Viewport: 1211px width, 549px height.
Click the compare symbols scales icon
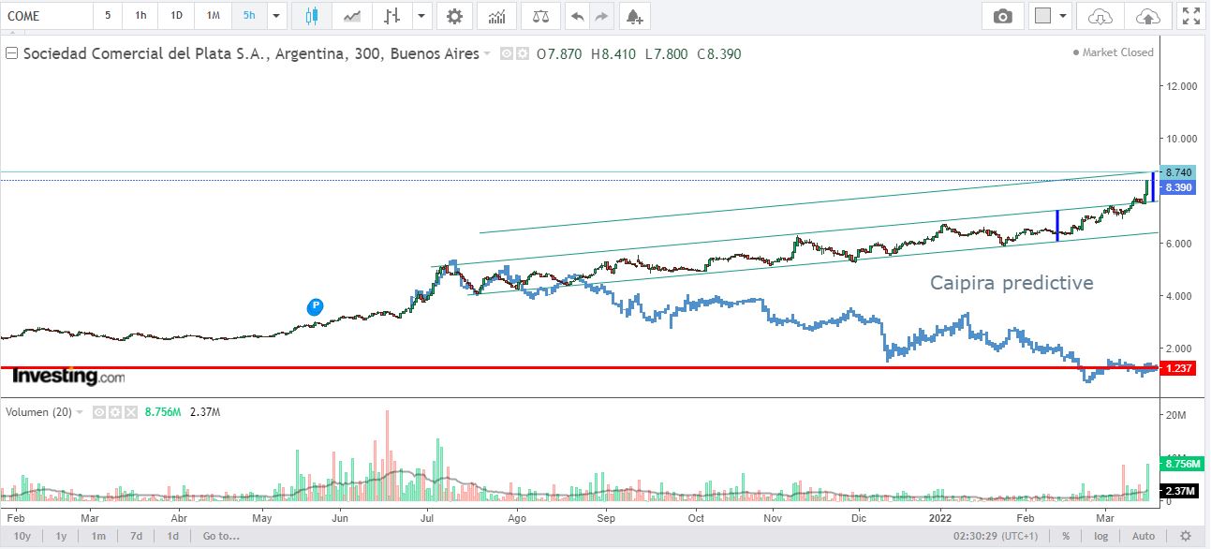click(540, 16)
